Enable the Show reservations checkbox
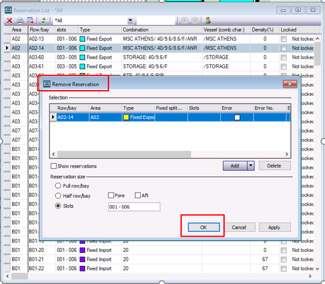Screen dimensions: 325x284 [x=54, y=166]
